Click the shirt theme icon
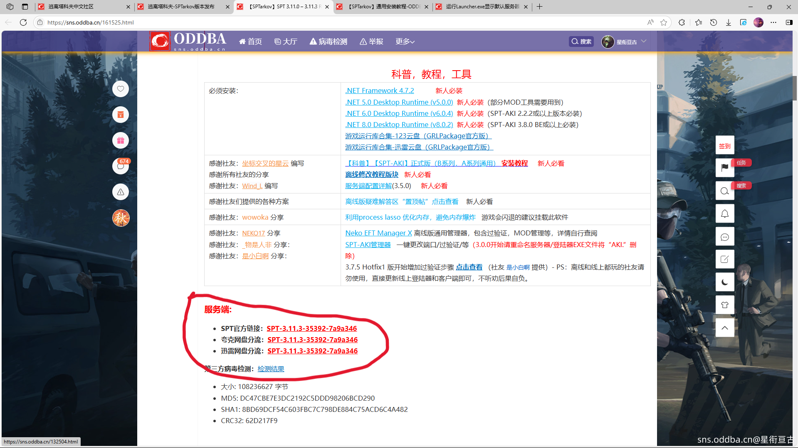Screen dimensions: 798x448 (725, 305)
